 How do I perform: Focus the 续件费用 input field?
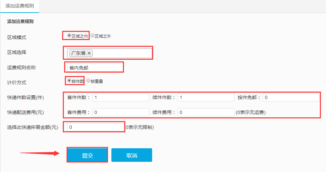click(x=206, y=112)
